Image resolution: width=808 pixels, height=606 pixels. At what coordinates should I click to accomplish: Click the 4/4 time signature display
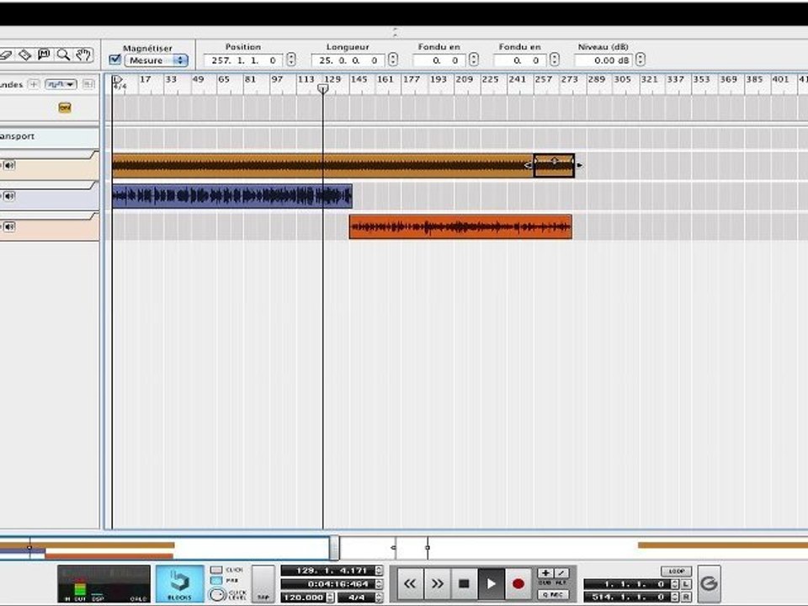point(357,598)
